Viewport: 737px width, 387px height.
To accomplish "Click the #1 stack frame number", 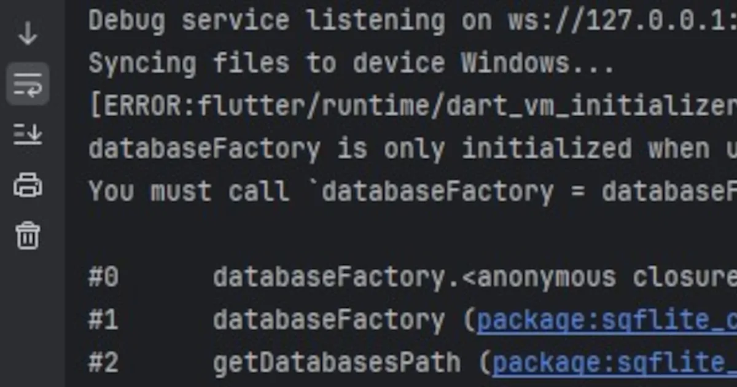I will (103, 320).
